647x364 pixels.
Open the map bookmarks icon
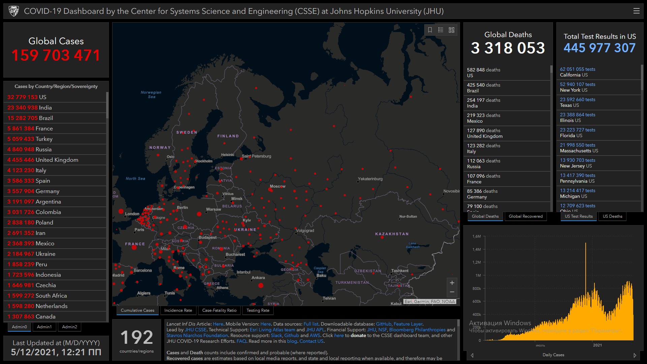[430, 30]
